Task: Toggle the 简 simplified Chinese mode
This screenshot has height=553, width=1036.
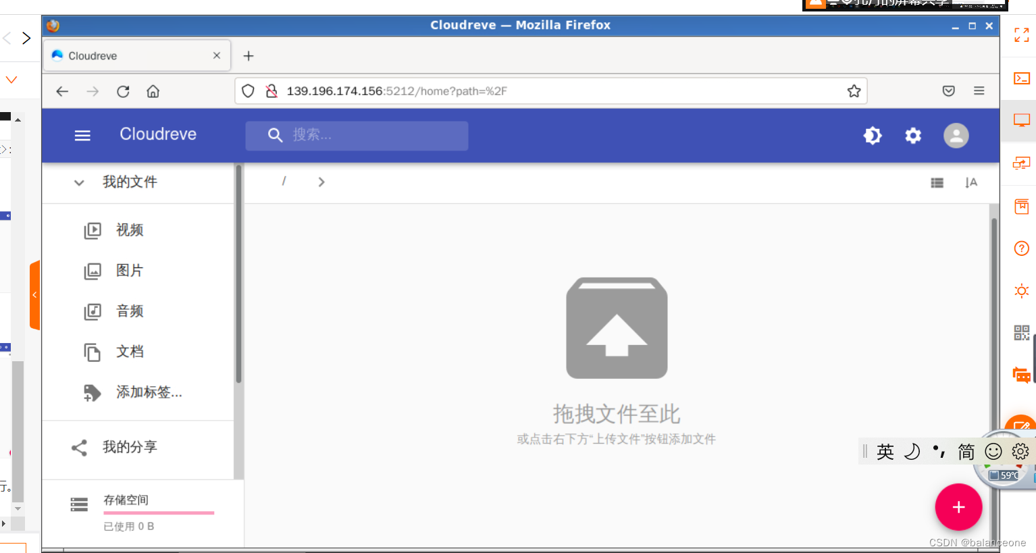Action: point(966,452)
